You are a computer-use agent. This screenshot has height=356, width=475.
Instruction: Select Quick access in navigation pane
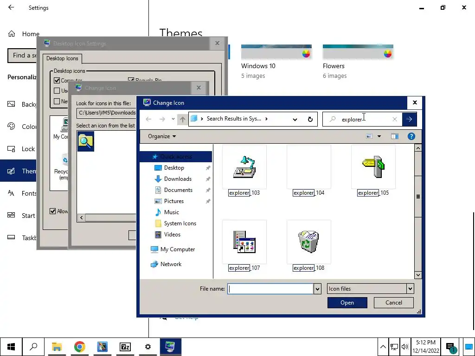(176, 157)
